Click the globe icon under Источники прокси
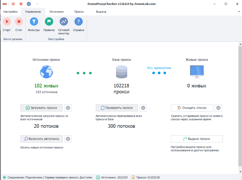 [46, 72]
